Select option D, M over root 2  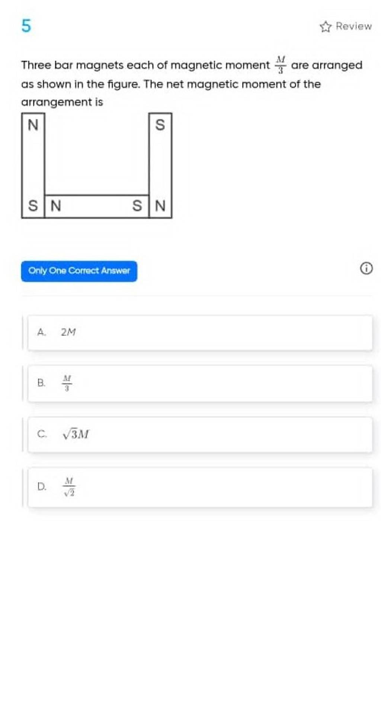click(x=200, y=487)
